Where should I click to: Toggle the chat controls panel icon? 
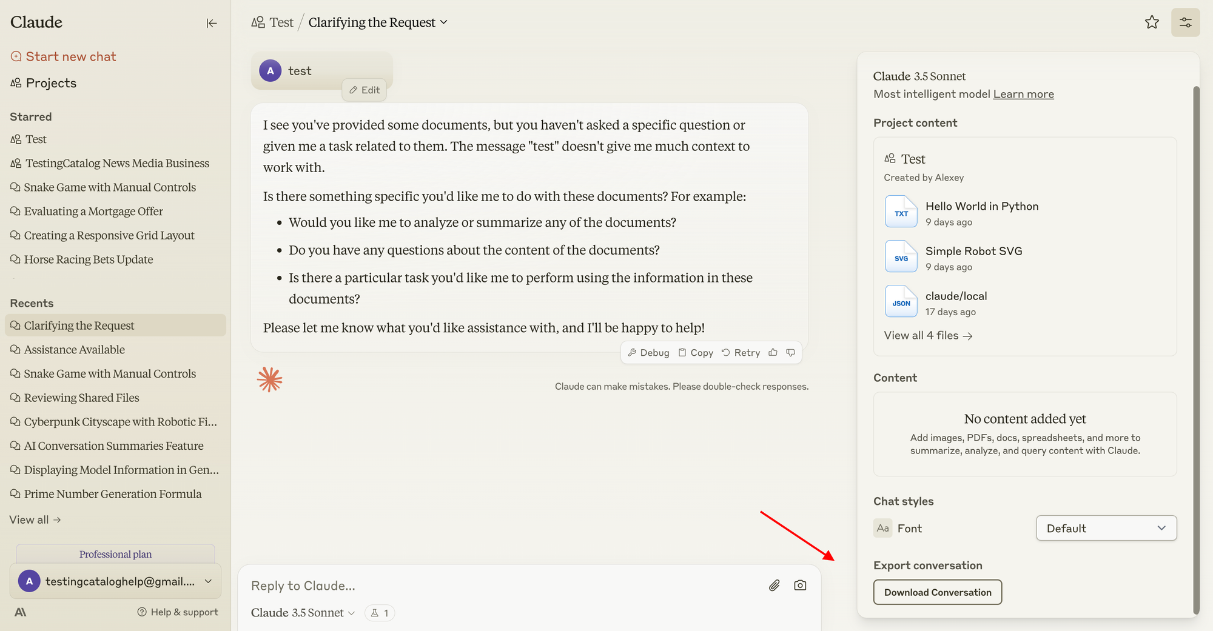(1185, 22)
